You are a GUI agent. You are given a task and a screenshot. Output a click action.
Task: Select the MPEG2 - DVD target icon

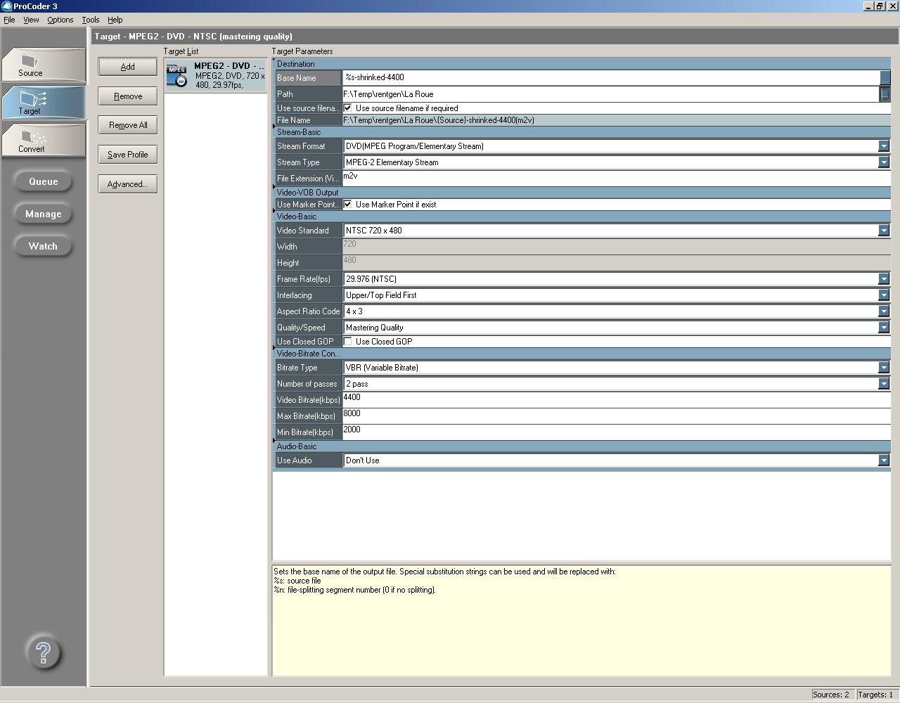pos(176,76)
